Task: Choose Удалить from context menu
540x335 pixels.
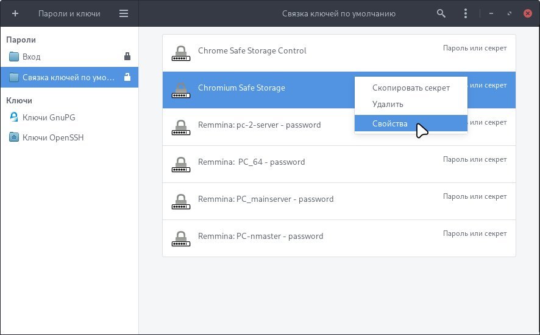Action: 388,105
